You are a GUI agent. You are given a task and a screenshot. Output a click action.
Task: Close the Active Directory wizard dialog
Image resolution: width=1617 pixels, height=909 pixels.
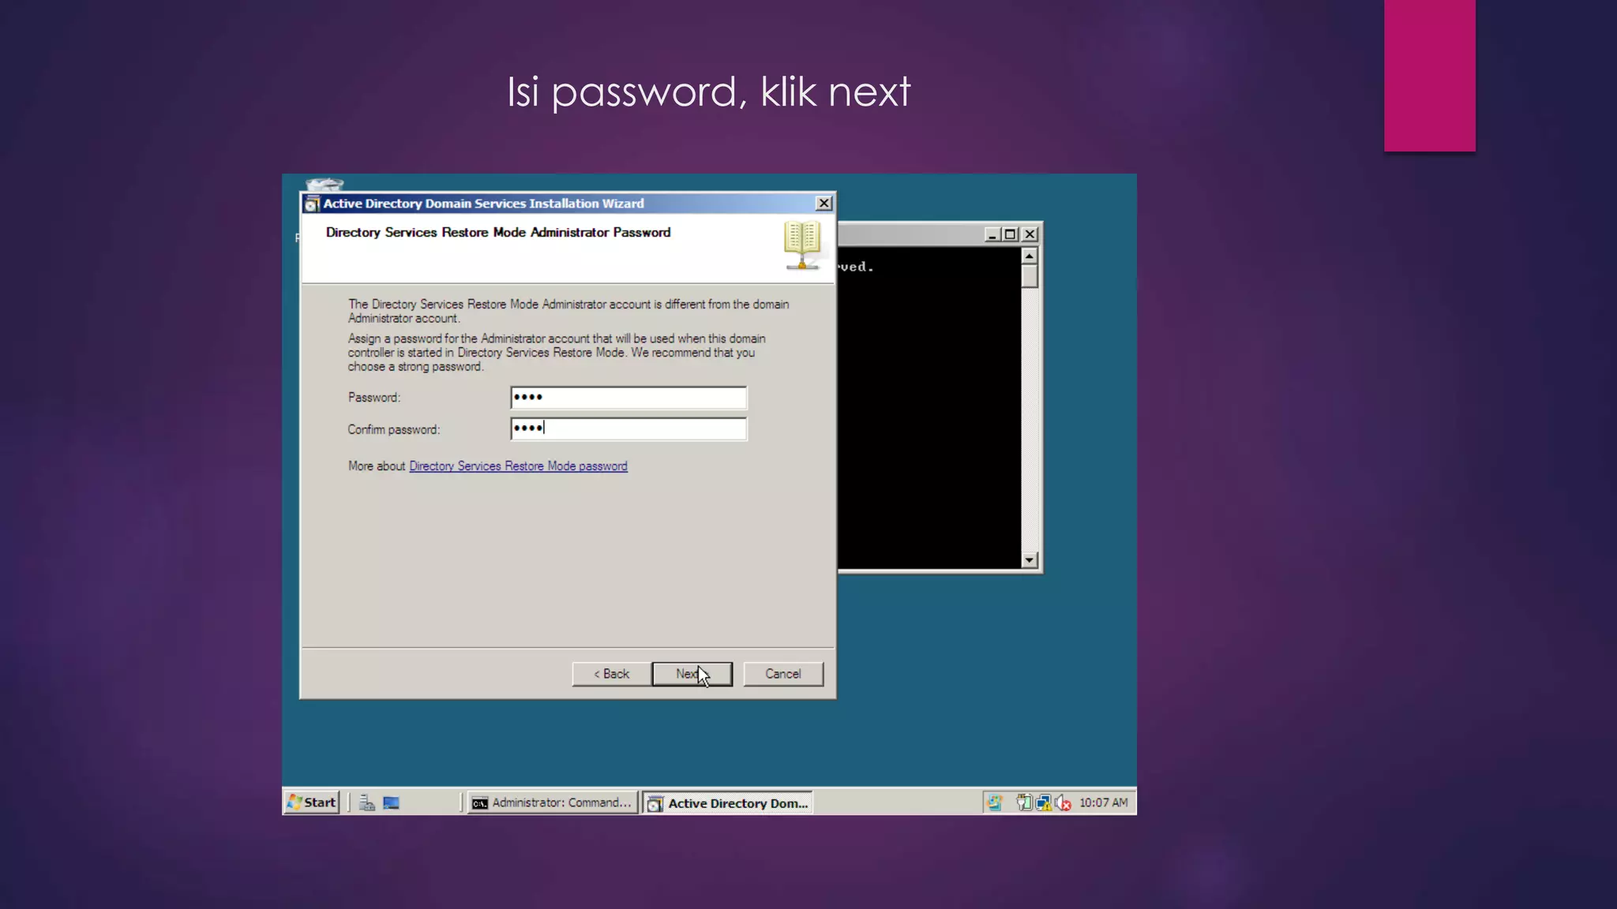click(x=824, y=204)
